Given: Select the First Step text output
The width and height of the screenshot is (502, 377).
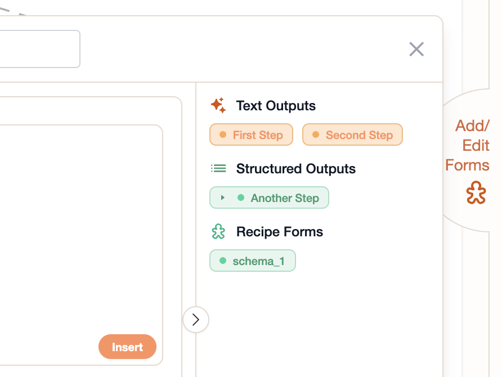Looking at the screenshot, I should (251, 134).
